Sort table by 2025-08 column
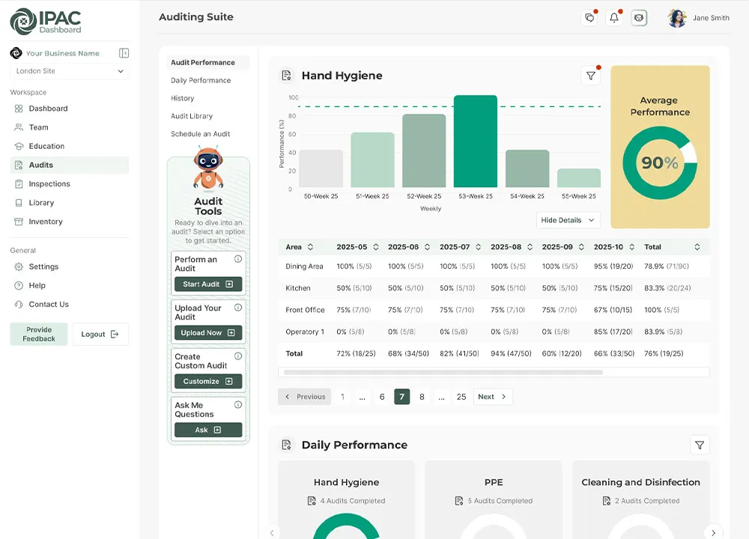The image size is (749, 539). point(530,247)
